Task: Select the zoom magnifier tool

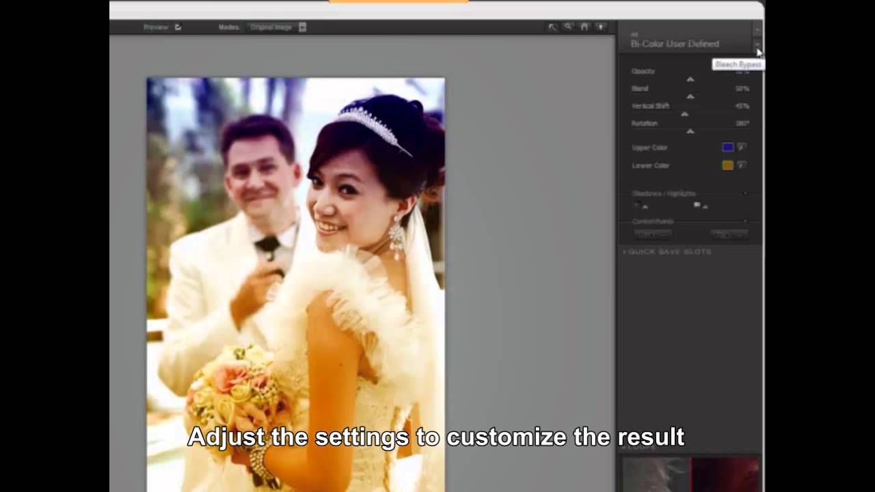Action: 568,27
